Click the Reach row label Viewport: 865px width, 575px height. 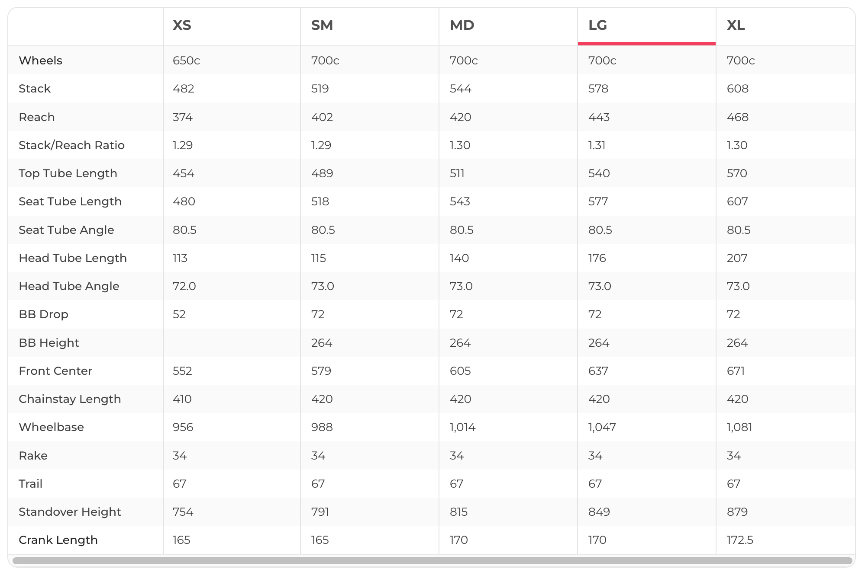click(x=37, y=117)
